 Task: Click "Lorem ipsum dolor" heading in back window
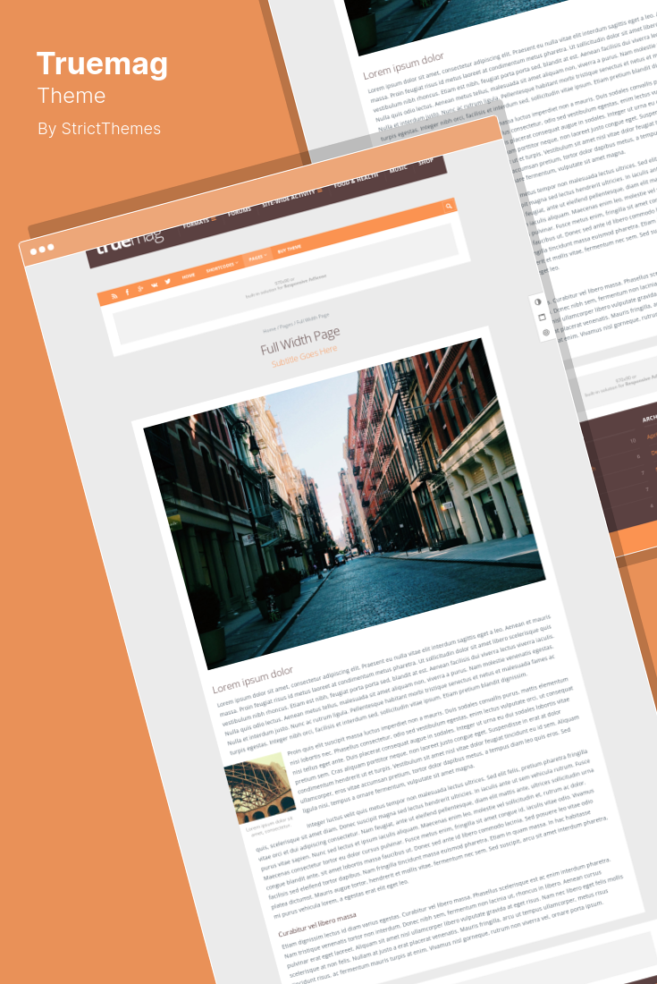(404, 66)
